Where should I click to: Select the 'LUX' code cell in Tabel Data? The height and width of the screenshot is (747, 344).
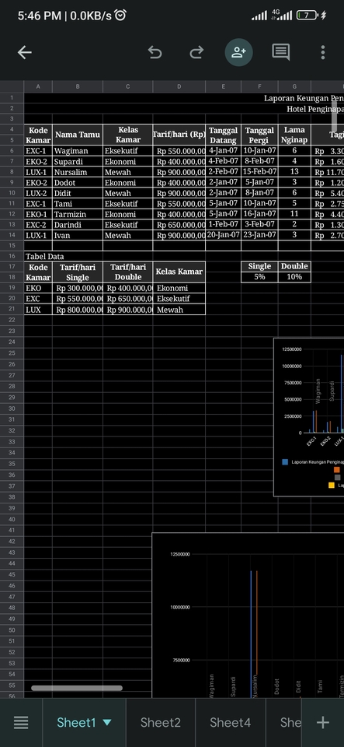tap(38, 310)
